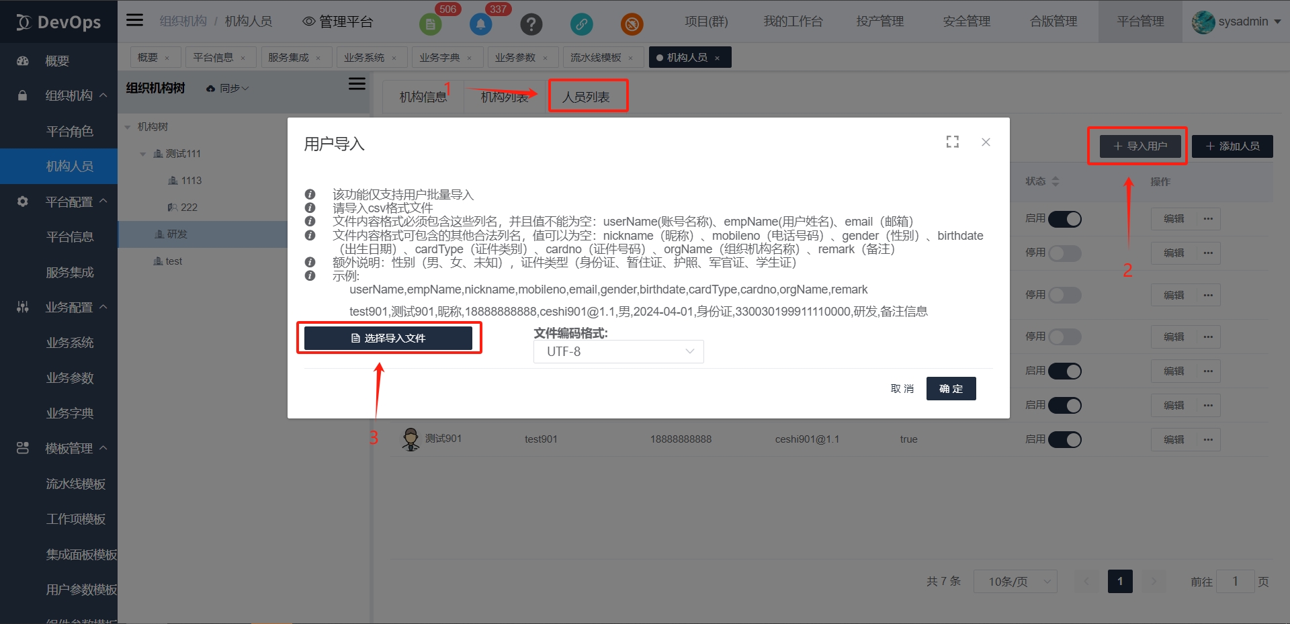Open the blue notification bell icon
Viewport: 1290px width, 624px height.
tap(480, 24)
